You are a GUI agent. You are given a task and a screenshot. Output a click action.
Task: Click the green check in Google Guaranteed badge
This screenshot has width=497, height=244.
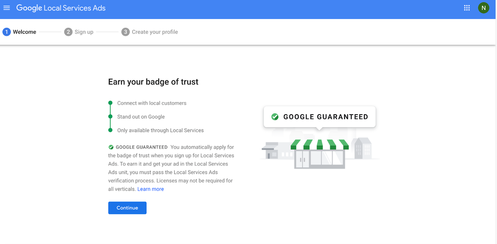click(275, 117)
